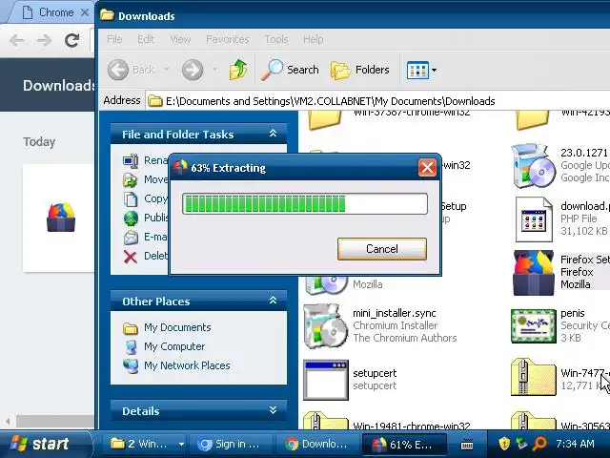Click the setupcert file name text
The width and height of the screenshot is (610, 458).
pyautogui.click(x=375, y=373)
